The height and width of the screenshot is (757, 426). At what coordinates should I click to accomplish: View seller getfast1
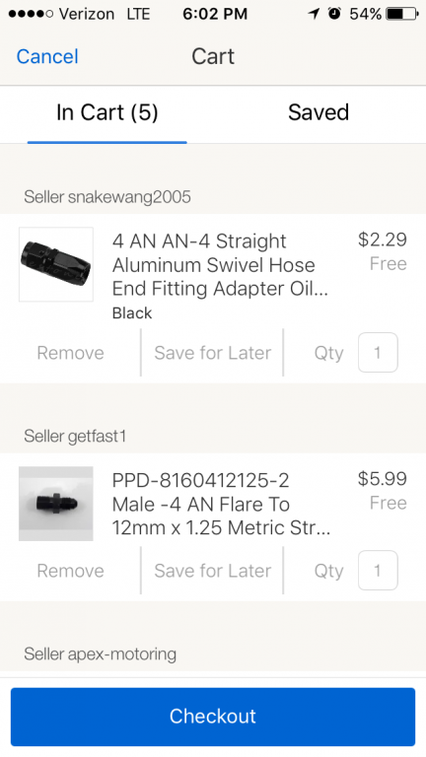pyautogui.click(x=75, y=436)
